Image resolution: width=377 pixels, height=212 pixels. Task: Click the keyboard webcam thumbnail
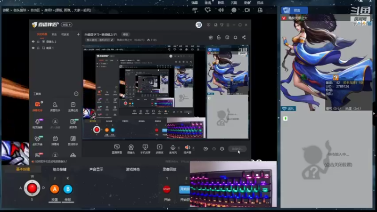pos(233,185)
